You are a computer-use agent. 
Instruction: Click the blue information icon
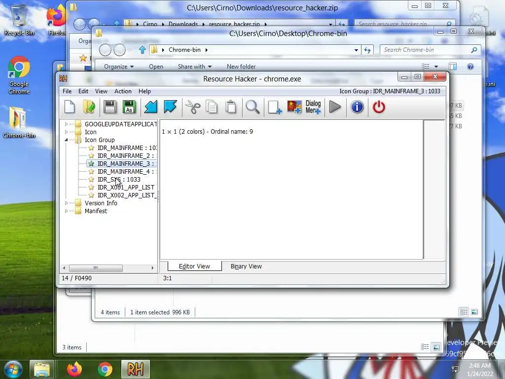[x=357, y=107]
